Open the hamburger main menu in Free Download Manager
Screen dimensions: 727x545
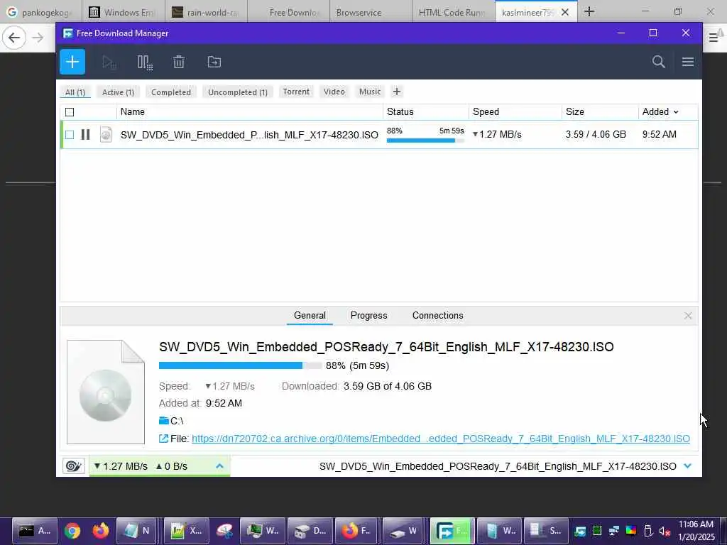click(687, 62)
